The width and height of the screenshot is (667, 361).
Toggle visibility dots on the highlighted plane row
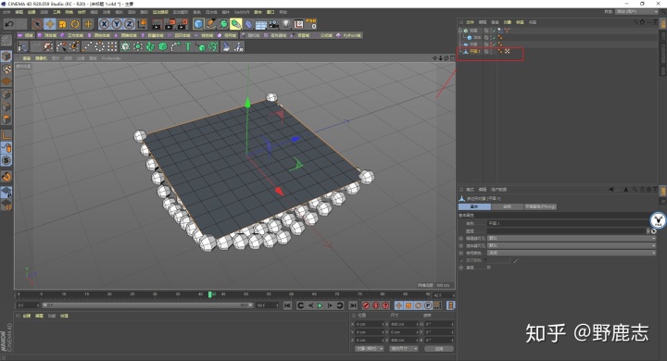tap(491, 51)
